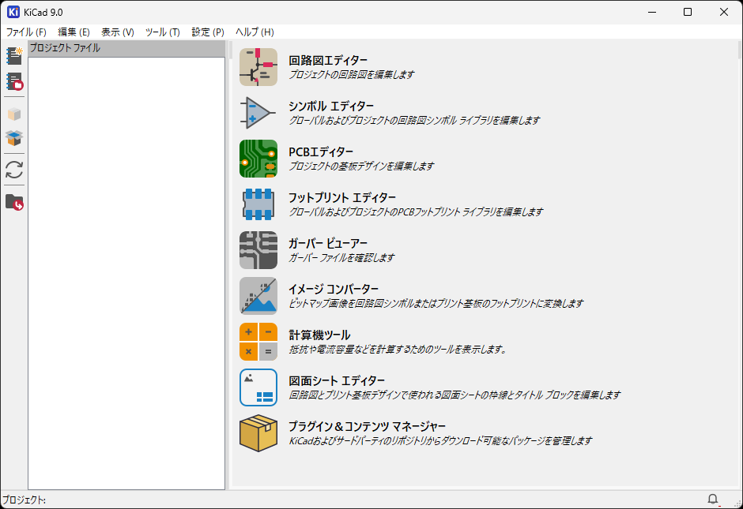Open the 表示 (V) menu
743x509 pixels.
[x=118, y=32]
